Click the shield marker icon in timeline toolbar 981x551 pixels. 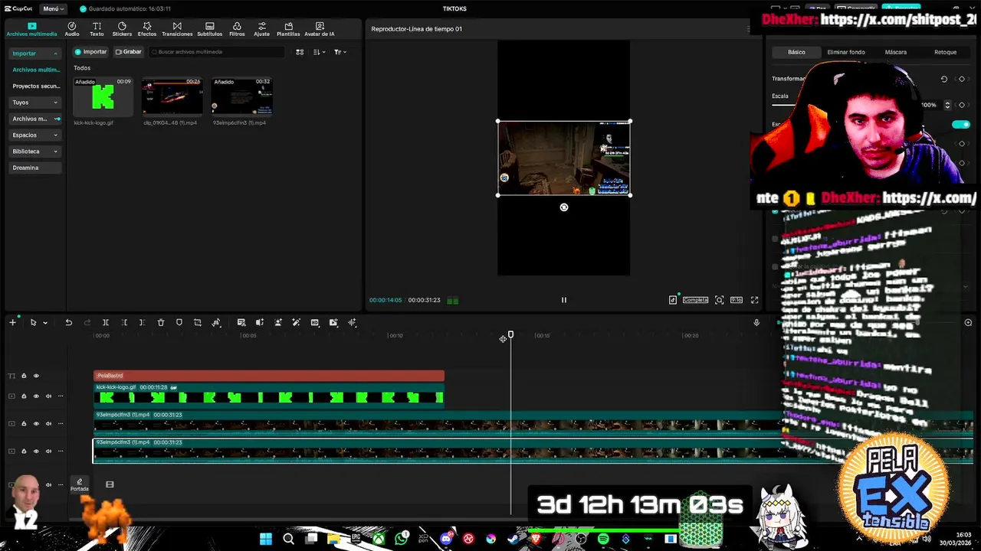(179, 323)
